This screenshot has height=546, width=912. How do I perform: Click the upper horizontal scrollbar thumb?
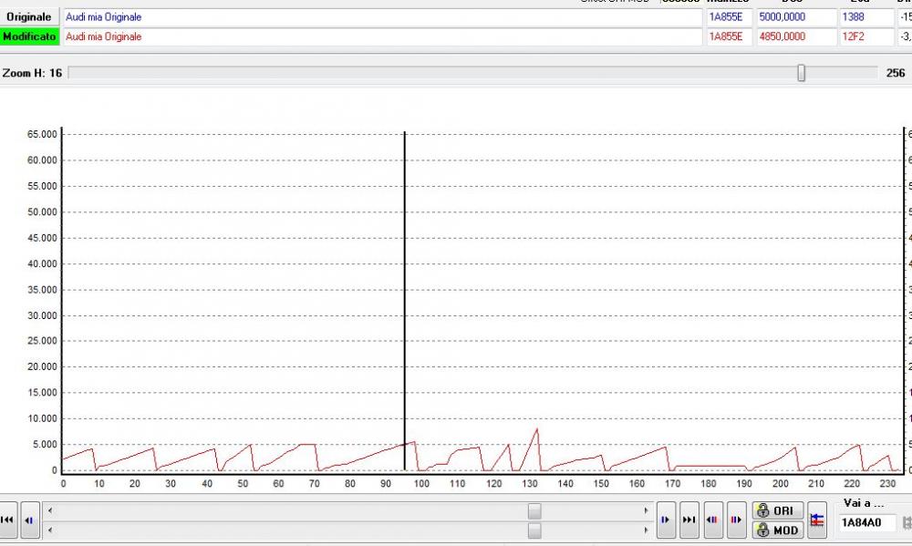tap(534, 511)
